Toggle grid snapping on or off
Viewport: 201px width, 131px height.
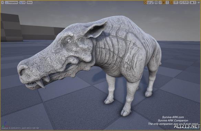pyautogui.click(x=164, y=2)
